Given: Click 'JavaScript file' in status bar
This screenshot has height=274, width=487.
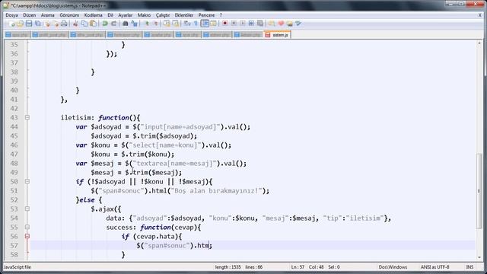Looking at the screenshot, I should [x=17, y=267].
